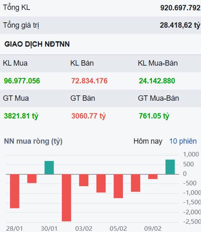This screenshot has width=201, height=232.
Task: Click the net value 761.05 tỷ
Action: (154, 116)
